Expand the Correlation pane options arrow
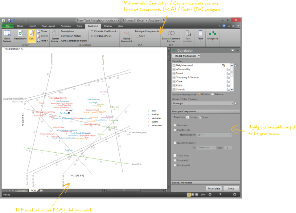 coord(232,50)
